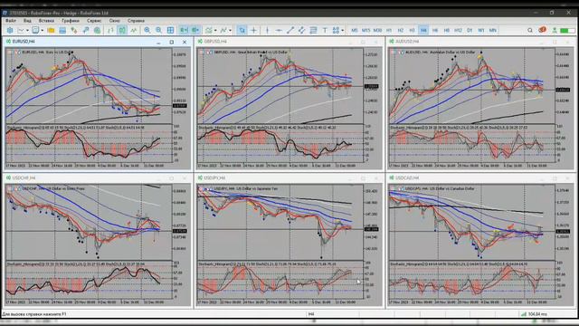The height and width of the screenshot is (326, 579).
Task: Switch timeframe to M15
Action: (x=365, y=30)
